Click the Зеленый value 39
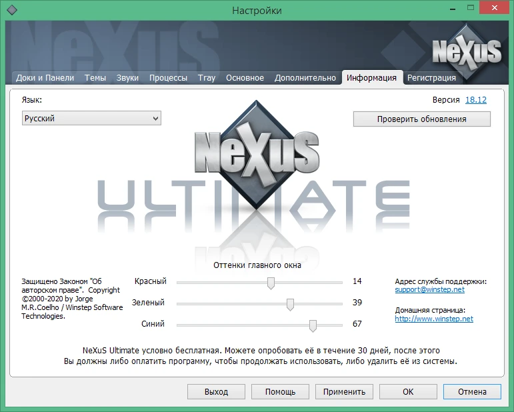This screenshot has width=514, height=412. tap(357, 302)
